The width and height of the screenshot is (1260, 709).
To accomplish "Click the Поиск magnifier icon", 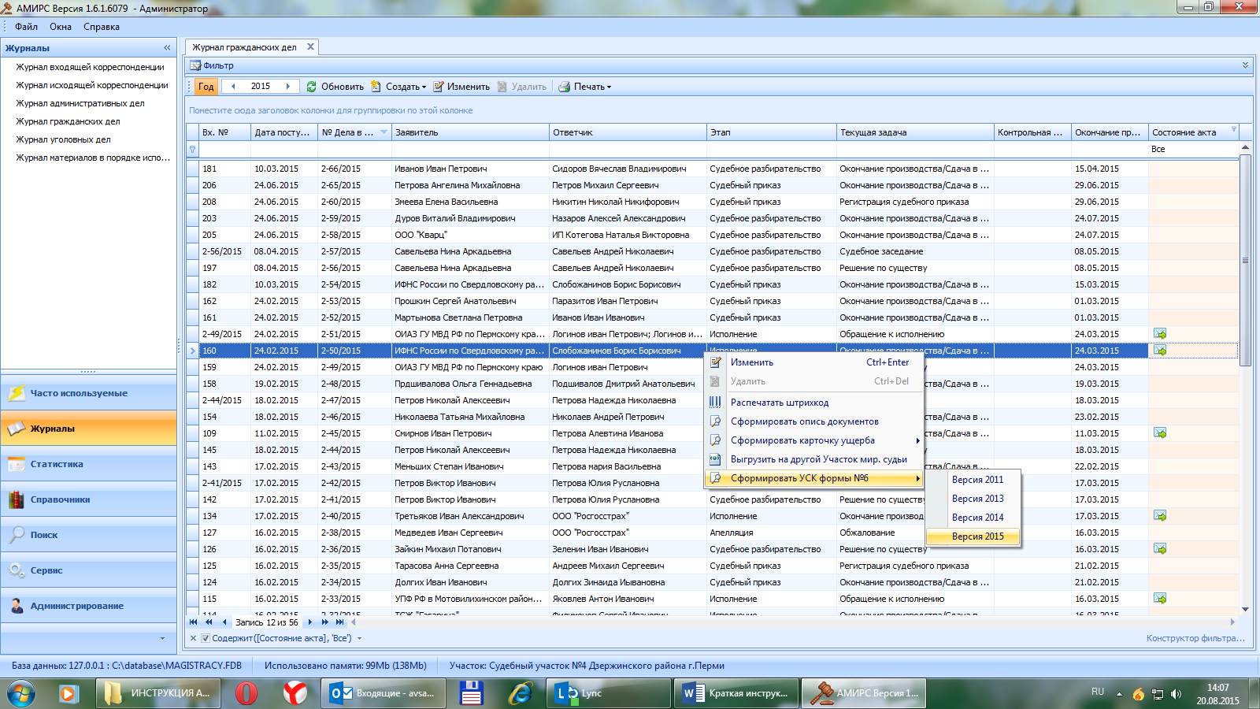I will click(x=17, y=535).
